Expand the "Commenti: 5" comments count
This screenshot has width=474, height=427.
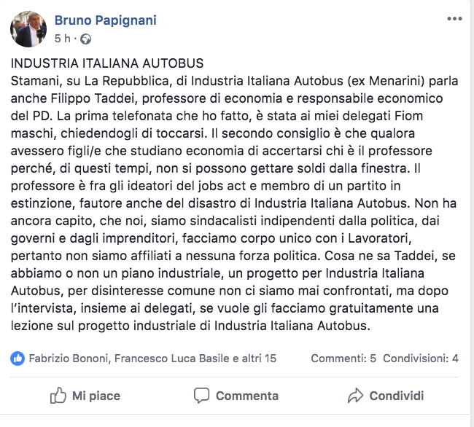point(343,359)
